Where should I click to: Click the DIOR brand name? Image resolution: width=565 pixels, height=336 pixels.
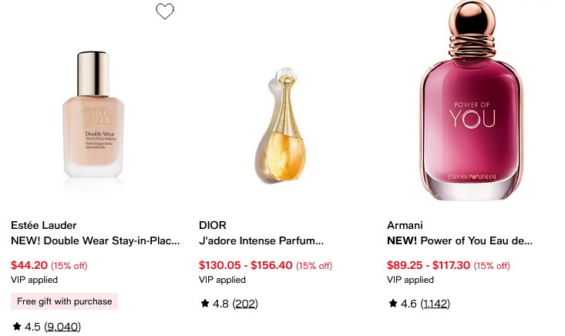213,225
